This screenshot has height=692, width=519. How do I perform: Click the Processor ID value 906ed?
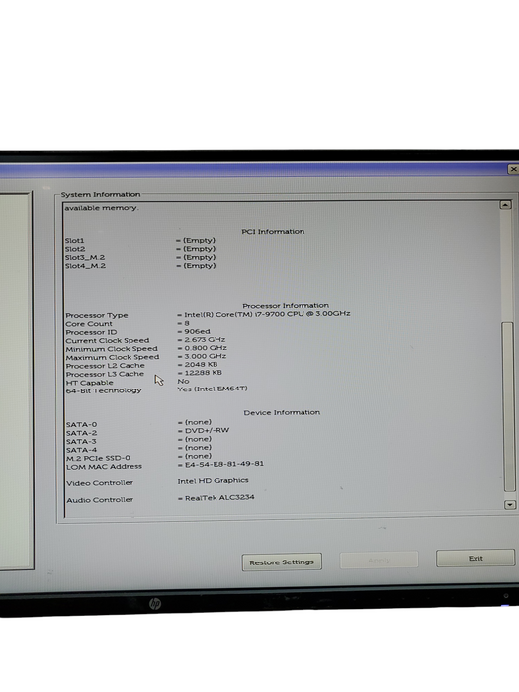(197, 331)
